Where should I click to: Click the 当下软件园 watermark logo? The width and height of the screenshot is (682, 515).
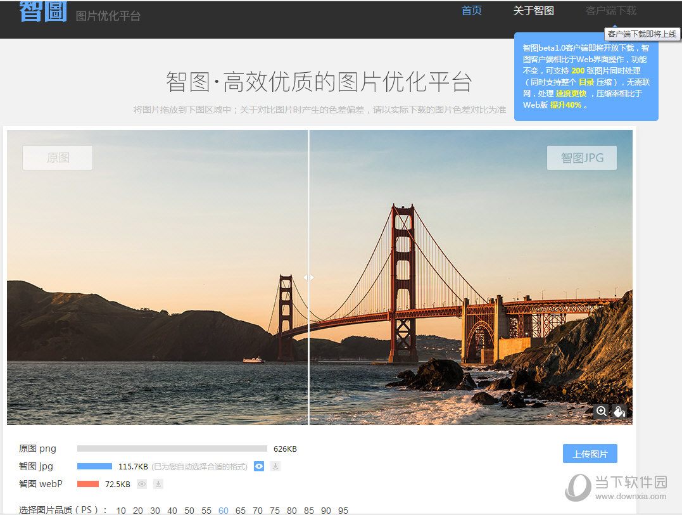coord(609,485)
